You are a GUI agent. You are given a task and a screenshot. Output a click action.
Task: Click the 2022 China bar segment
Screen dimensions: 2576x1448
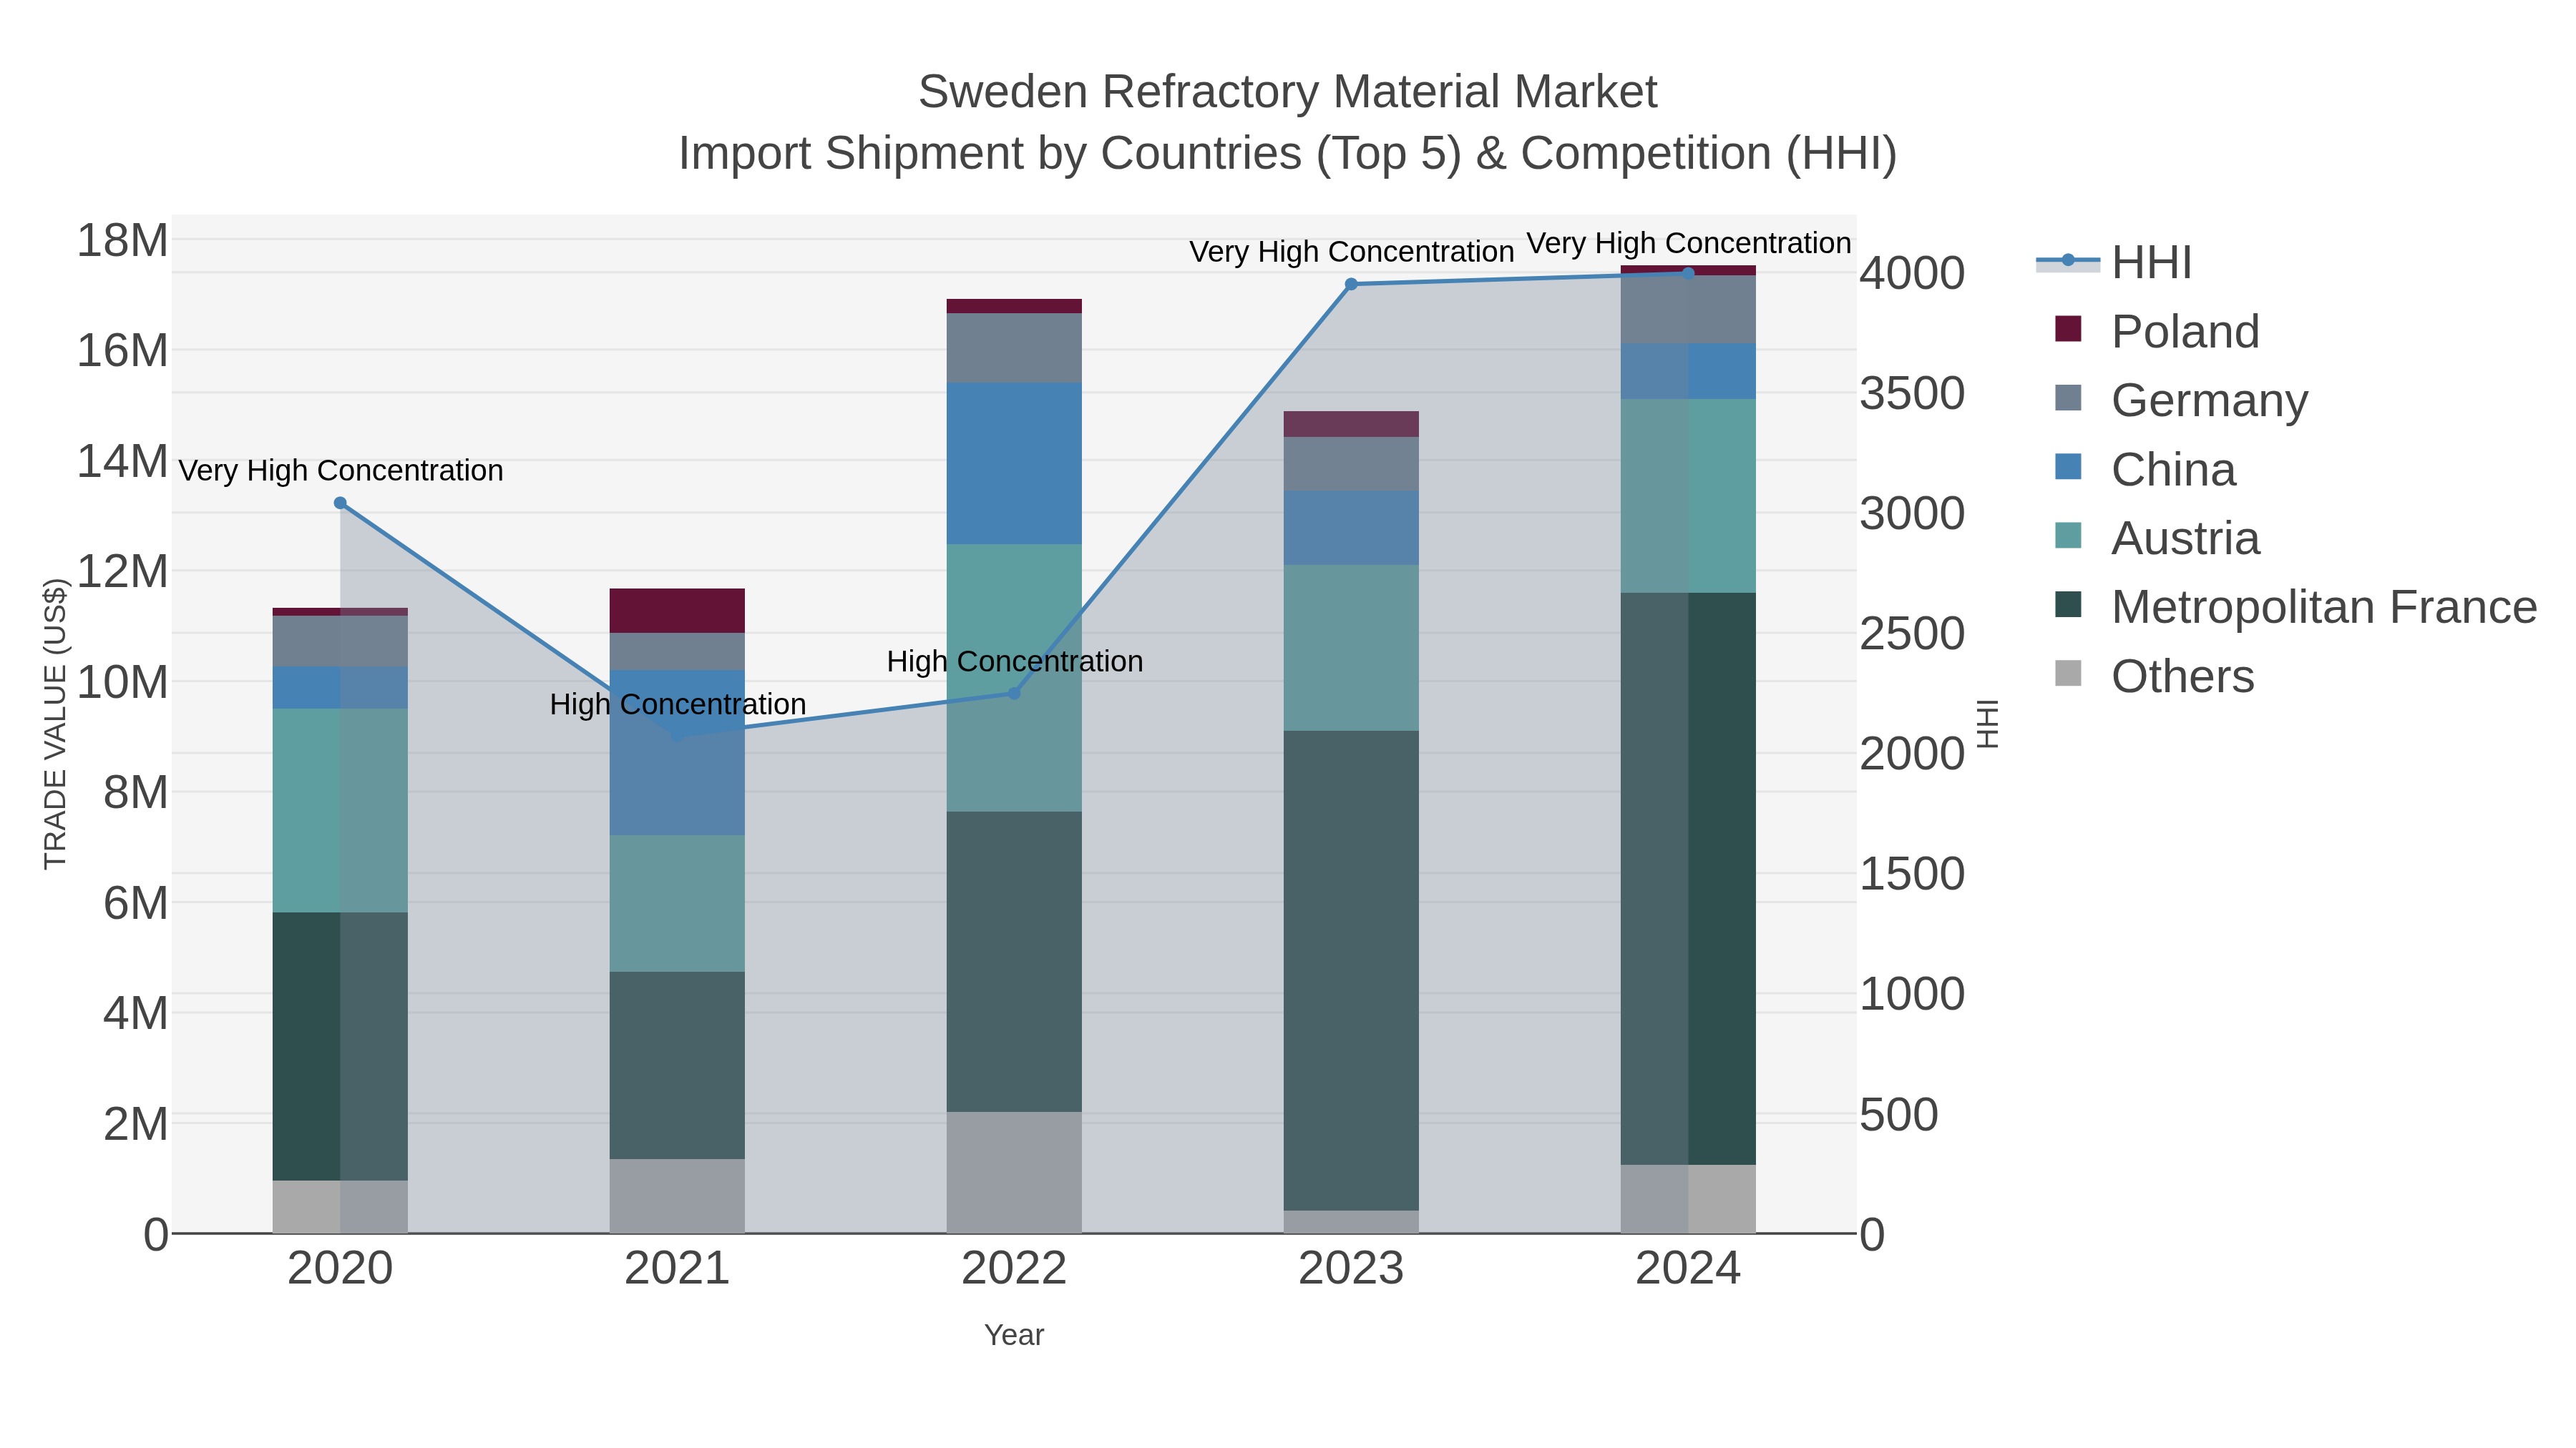pos(1014,463)
